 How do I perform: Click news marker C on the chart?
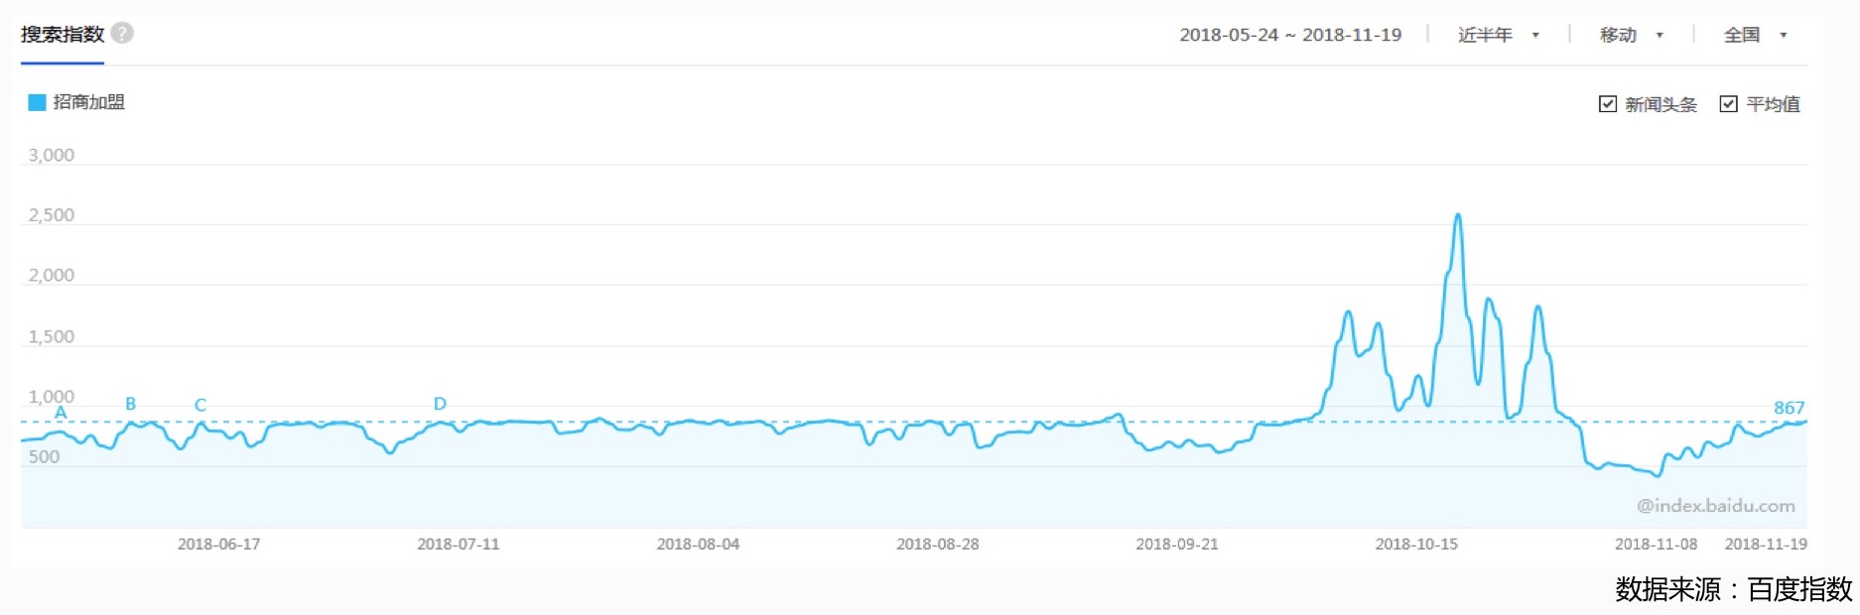200,405
